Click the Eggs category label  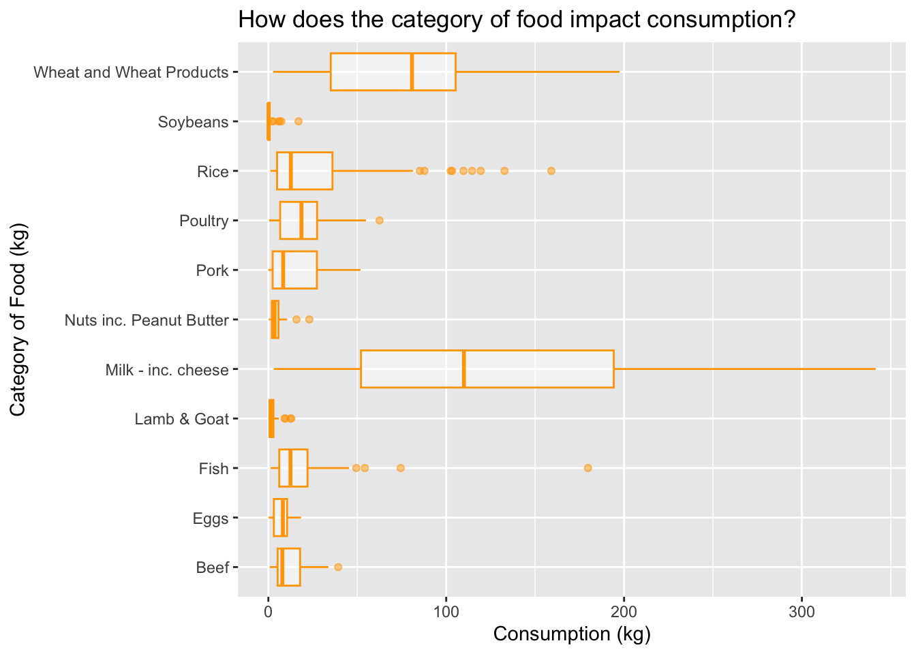pyautogui.click(x=211, y=518)
